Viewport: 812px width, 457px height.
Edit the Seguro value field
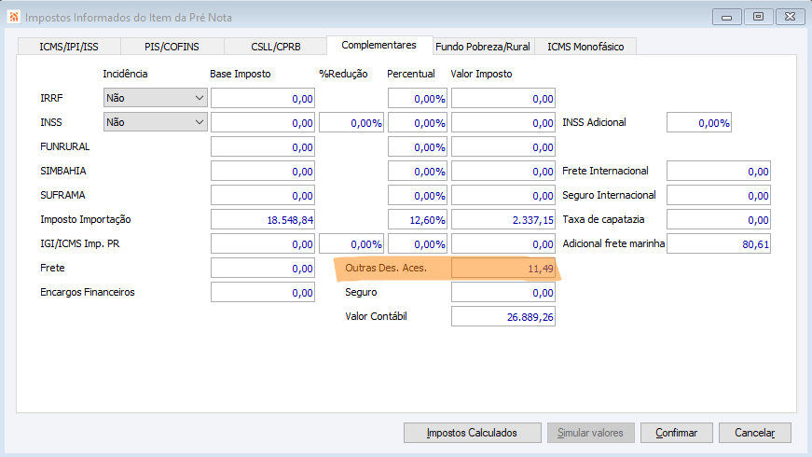[x=503, y=293]
